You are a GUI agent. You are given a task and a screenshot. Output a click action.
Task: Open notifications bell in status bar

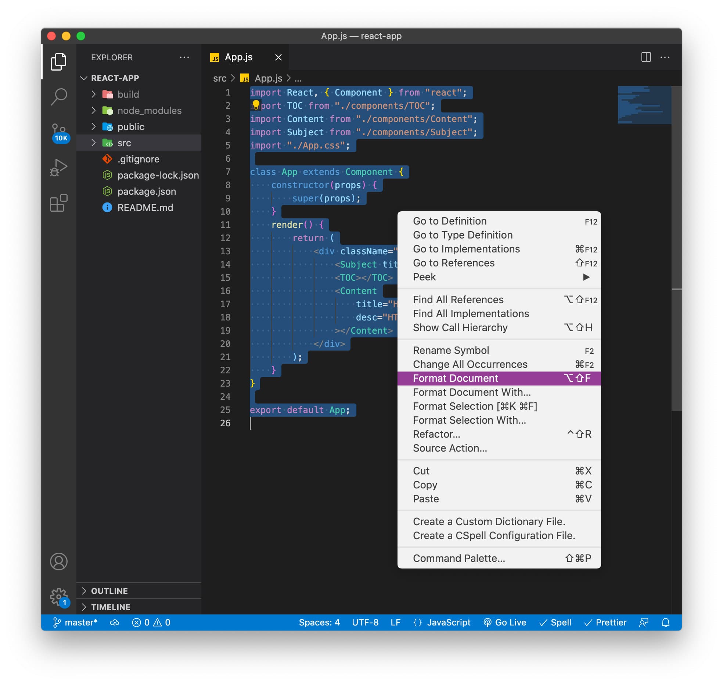[666, 623]
